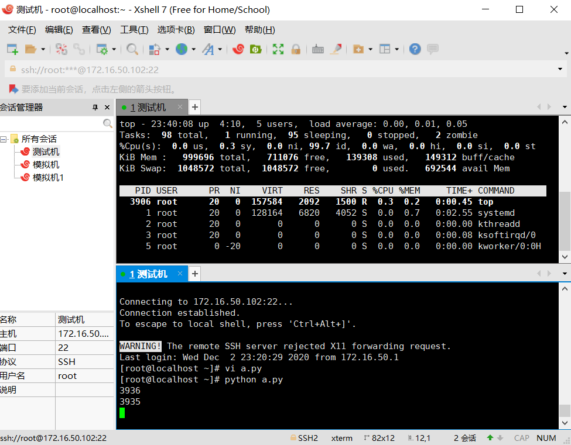Click the New session toolbar icon
571x445 pixels.
tap(12, 49)
